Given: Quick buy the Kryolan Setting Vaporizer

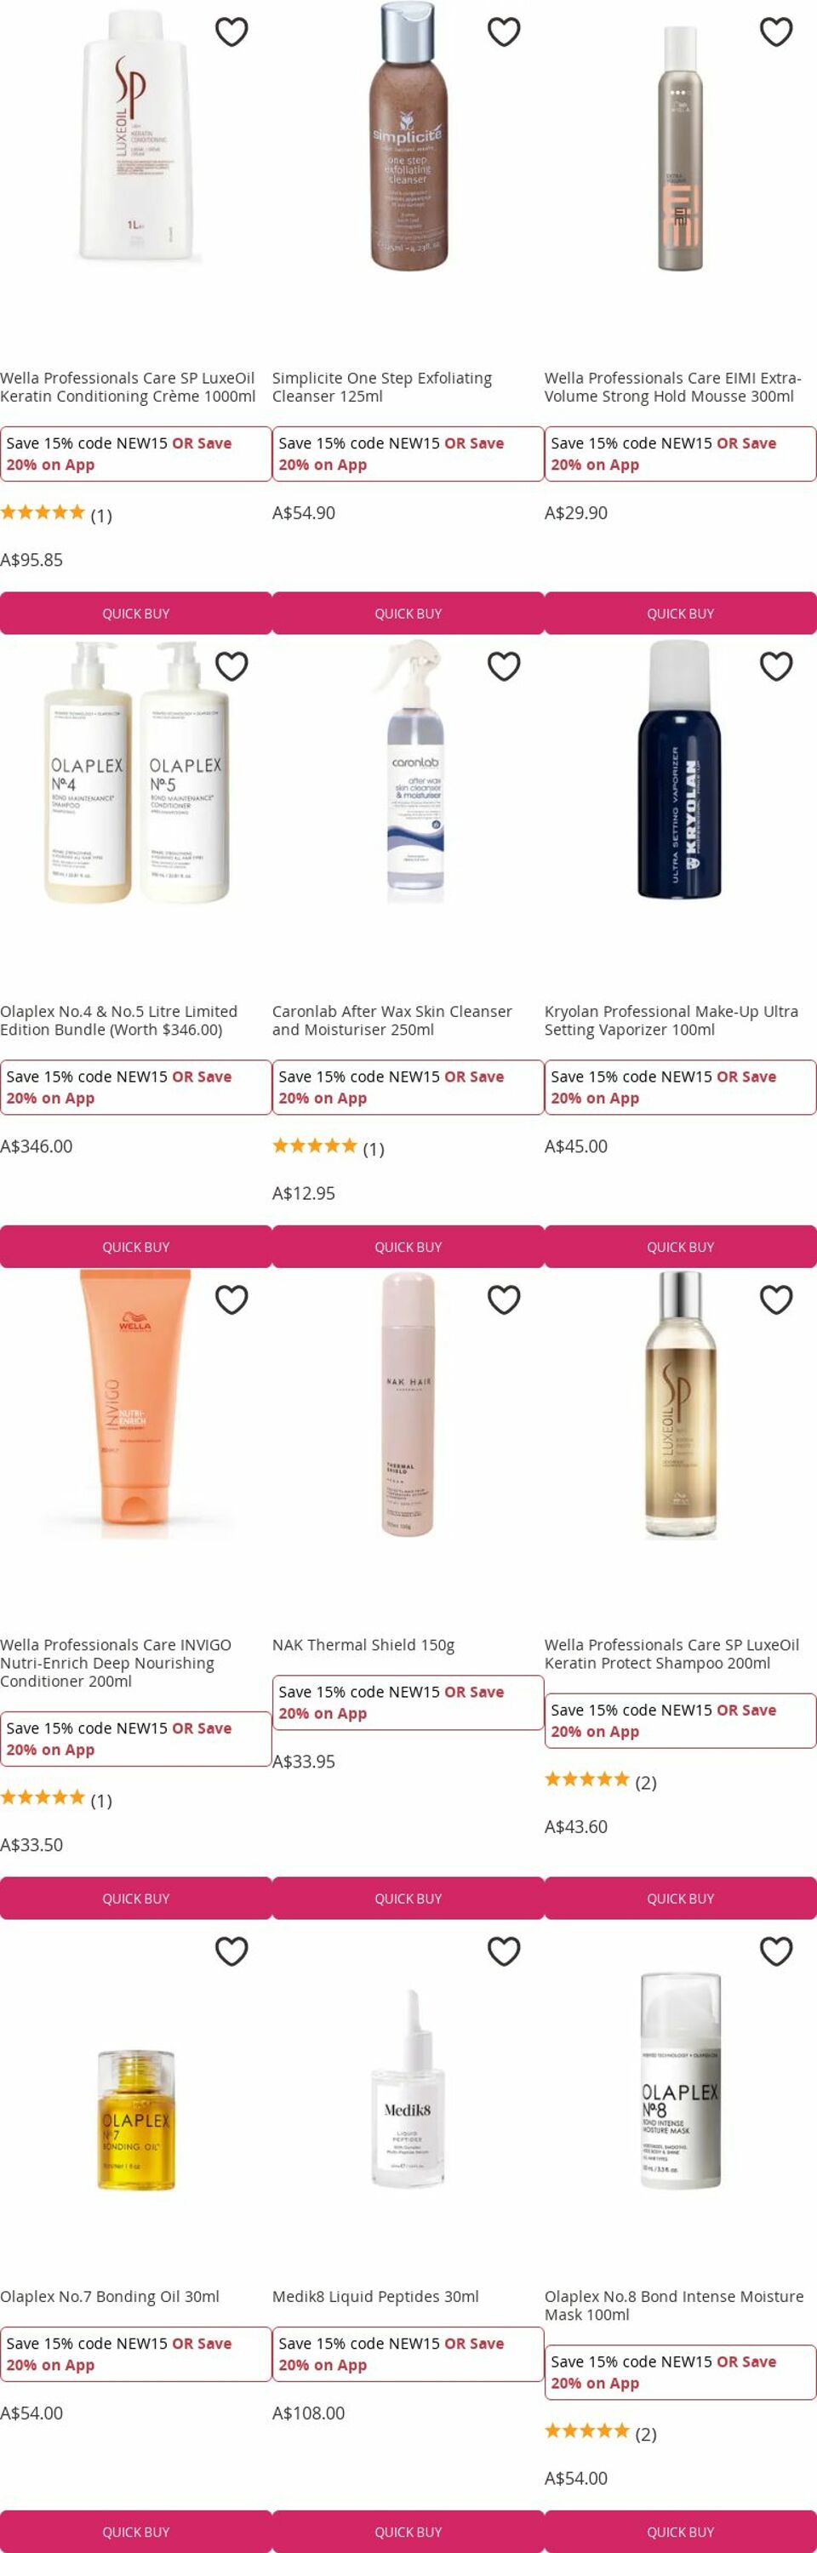Looking at the screenshot, I should pos(680,1247).
